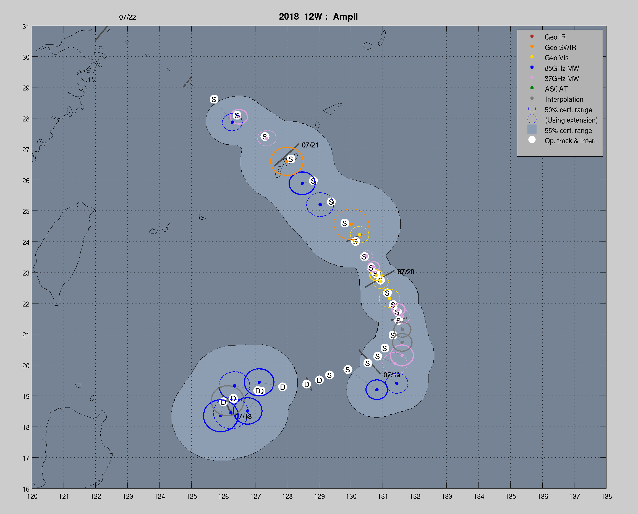Click the northernmost S track marker
Image resolution: width=638 pixels, height=514 pixels.
pos(214,99)
